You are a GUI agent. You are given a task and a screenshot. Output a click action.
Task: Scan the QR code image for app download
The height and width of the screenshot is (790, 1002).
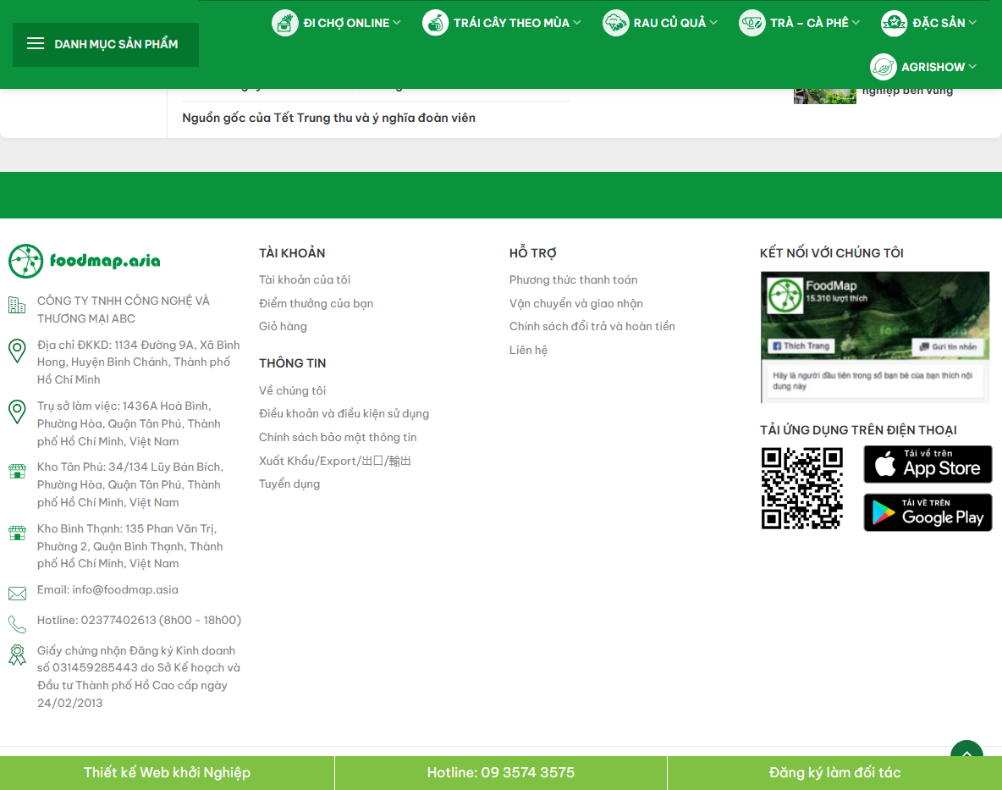click(801, 489)
